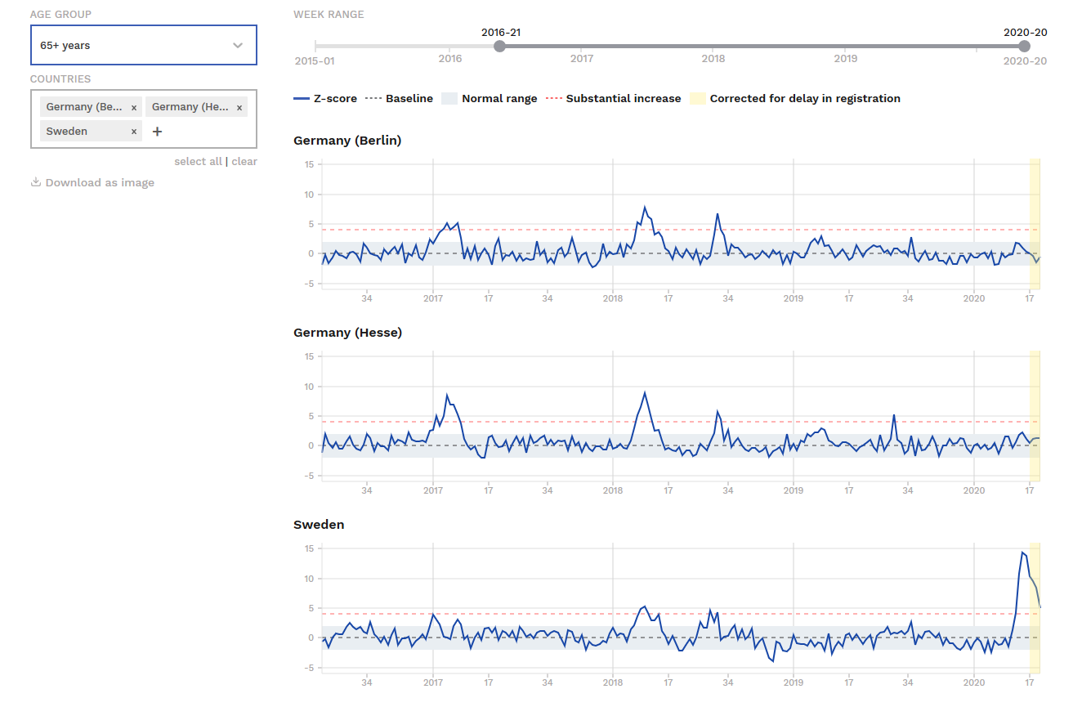The height and width of the screenshot is (707, 1073).
Task: Click the 2017 tick on the week range slider
Action: point(582,59)
